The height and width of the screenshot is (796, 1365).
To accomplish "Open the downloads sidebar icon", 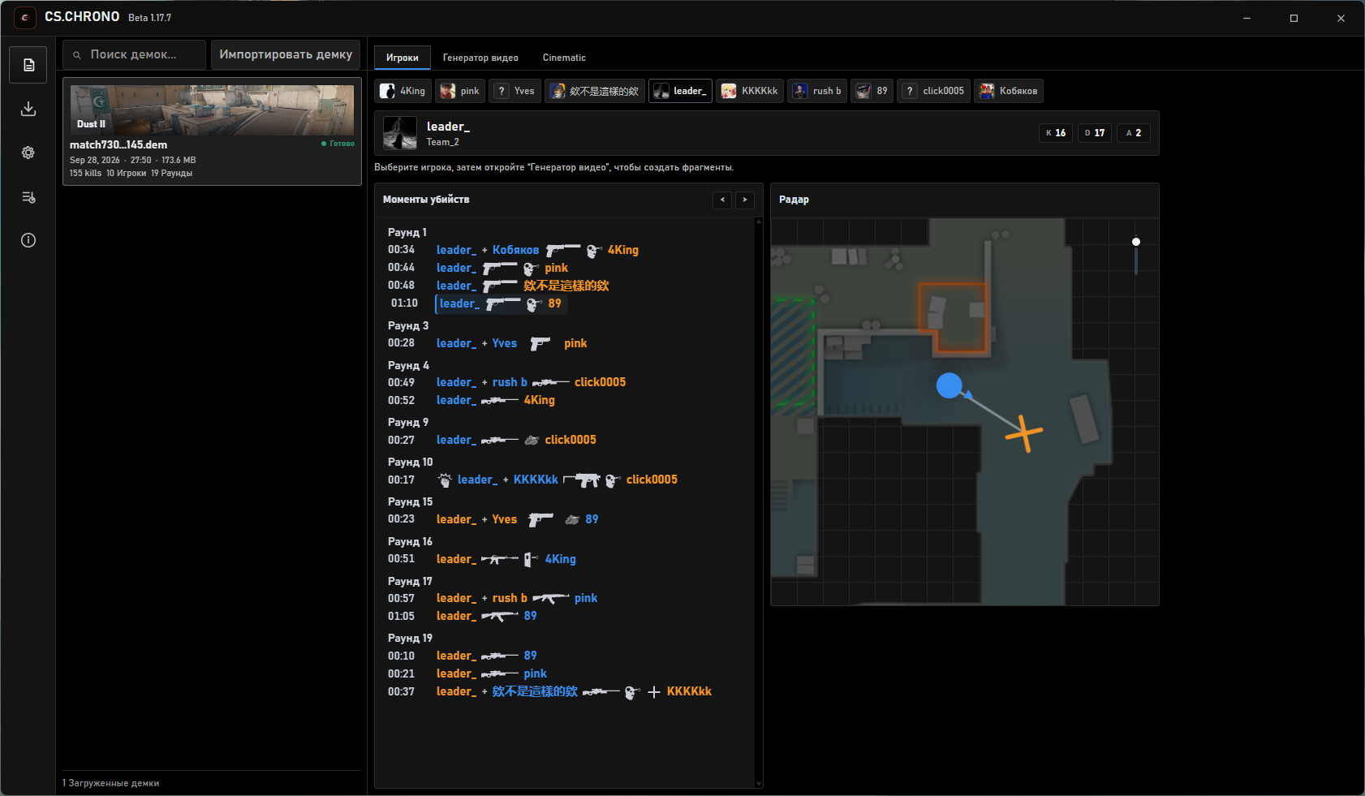I will tap(28, 109).
